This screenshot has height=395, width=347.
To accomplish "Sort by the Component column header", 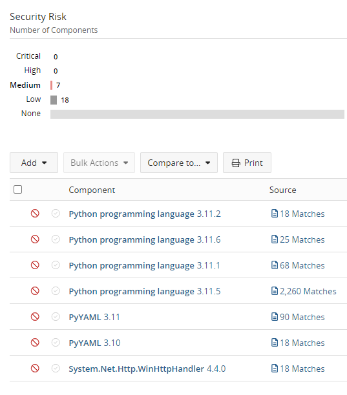I will [x=92, y=190].
